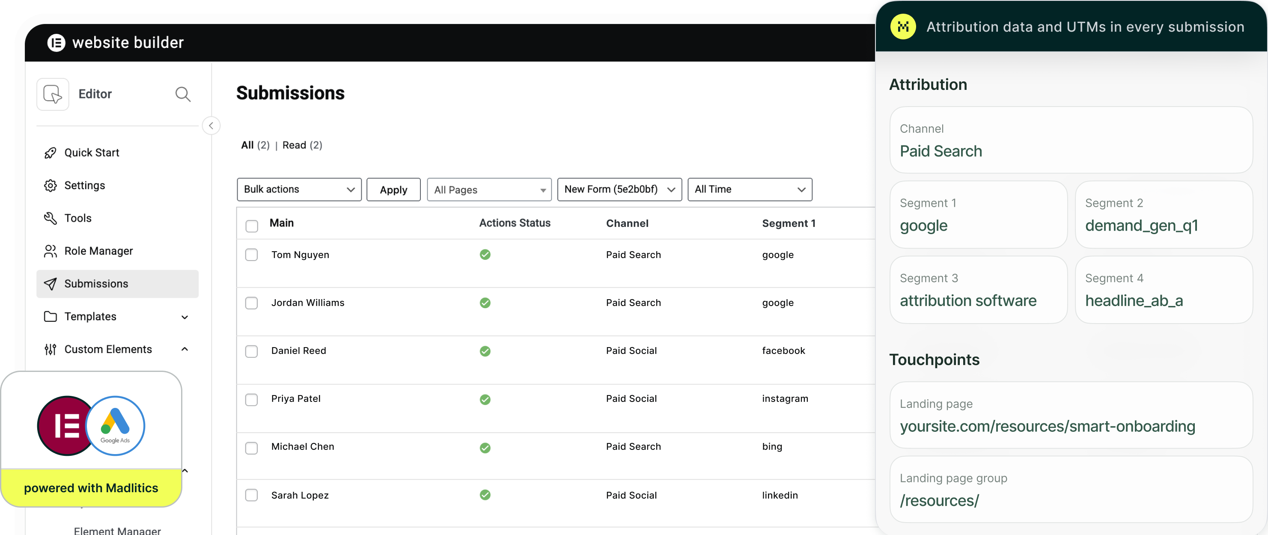This screenshot has height=535, width=1268.
Task: Open the New Form (5e2b0bf) dropdown
Action: 620,190
